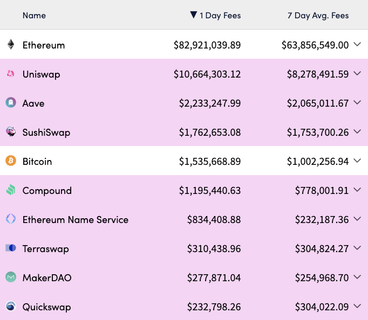
Task: Expand the MakerDAO row chevron
Action: click(357, 277)
